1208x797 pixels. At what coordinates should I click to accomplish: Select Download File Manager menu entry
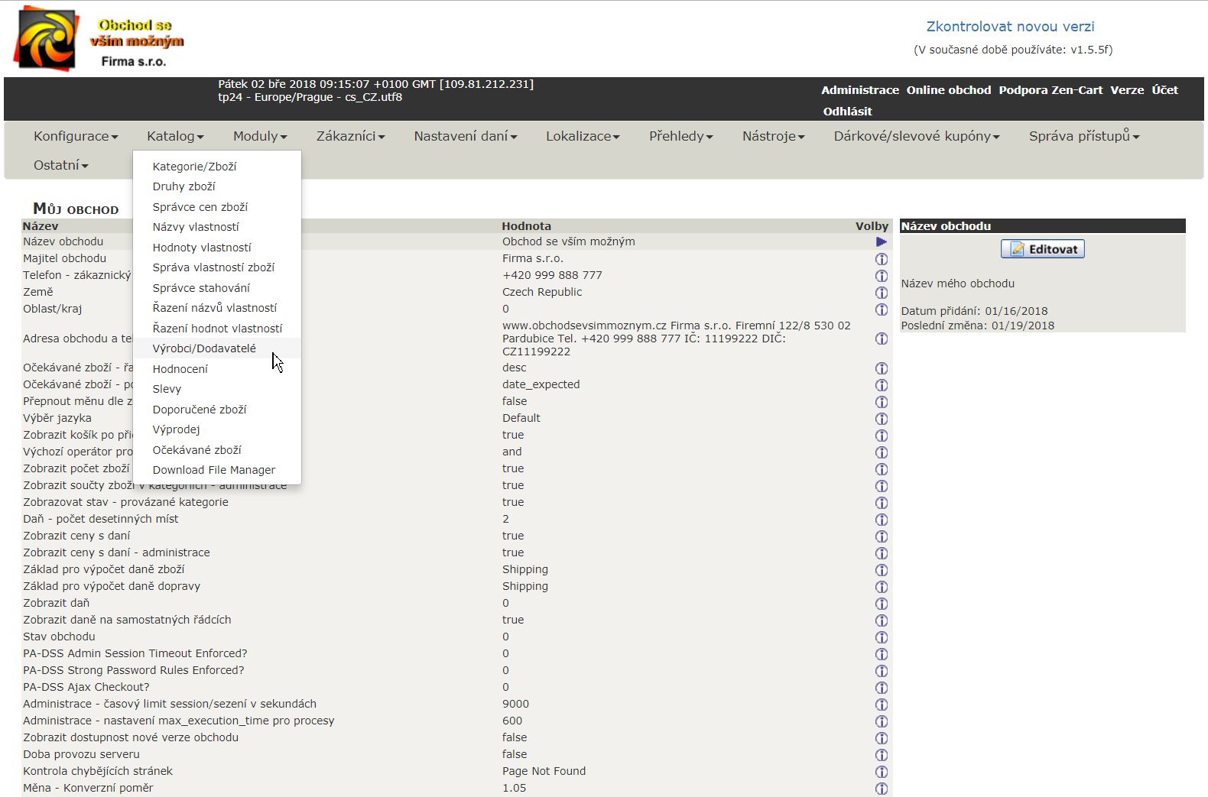213,470
